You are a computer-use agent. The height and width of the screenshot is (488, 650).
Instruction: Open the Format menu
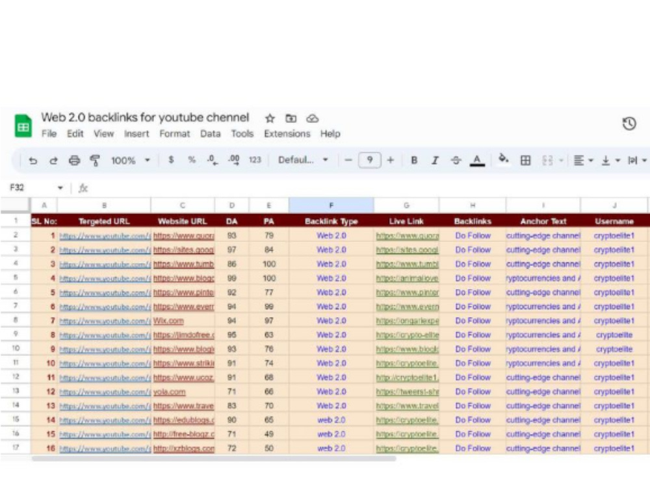click(174, 133)
